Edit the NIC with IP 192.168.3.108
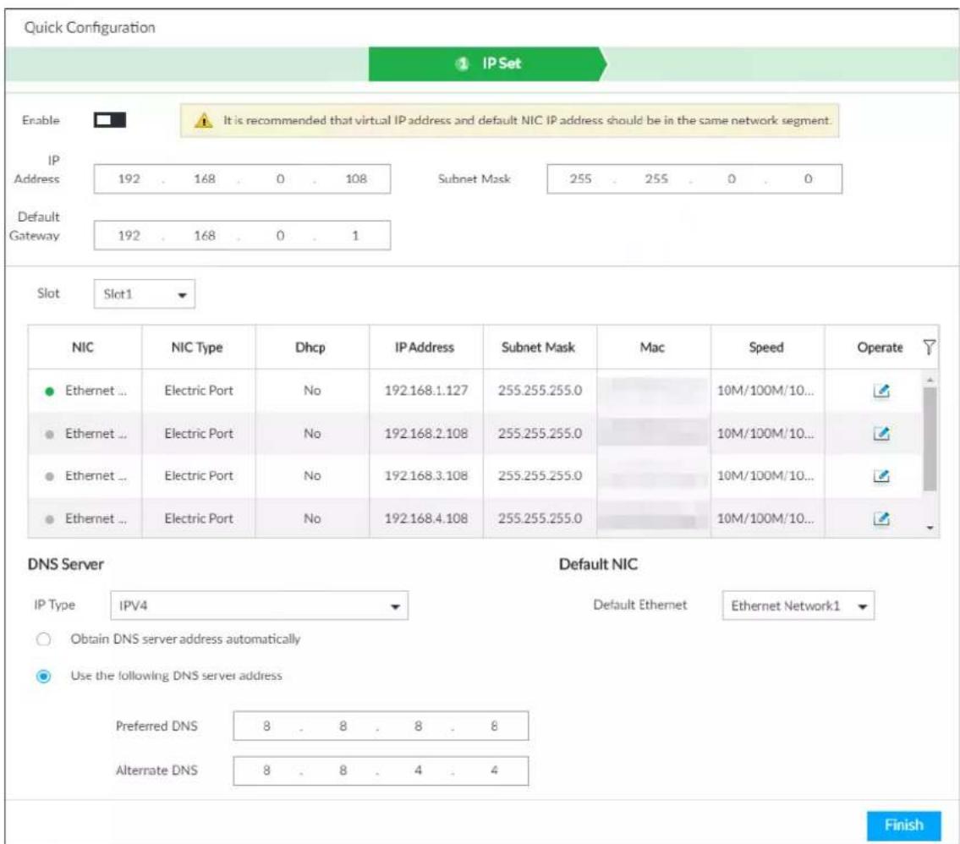960x844 pixels. point(881,475)
